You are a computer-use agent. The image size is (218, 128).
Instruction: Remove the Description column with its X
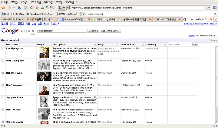[95, 44]
